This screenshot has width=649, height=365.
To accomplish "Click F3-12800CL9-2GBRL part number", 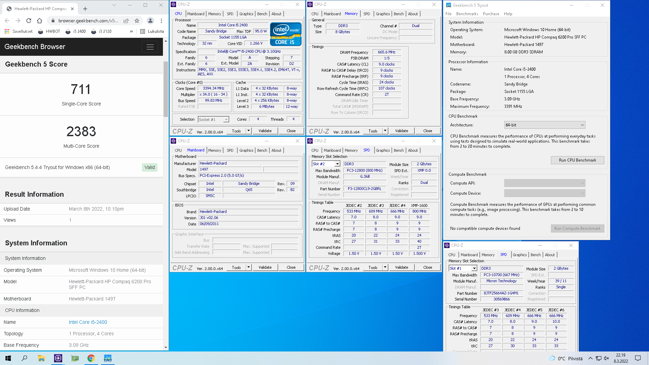I will [364, 189].
